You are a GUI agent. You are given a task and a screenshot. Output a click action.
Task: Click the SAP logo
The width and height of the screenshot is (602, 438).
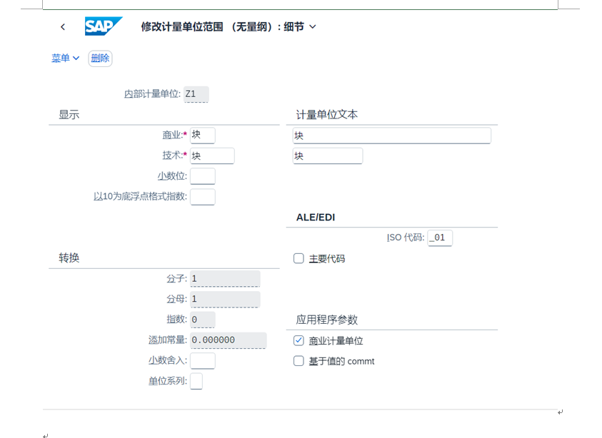pyautogui.click(x=104, y=26)
